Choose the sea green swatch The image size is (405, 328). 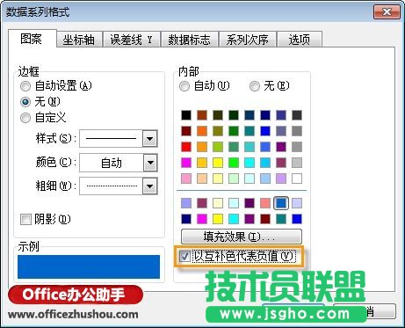234,147
